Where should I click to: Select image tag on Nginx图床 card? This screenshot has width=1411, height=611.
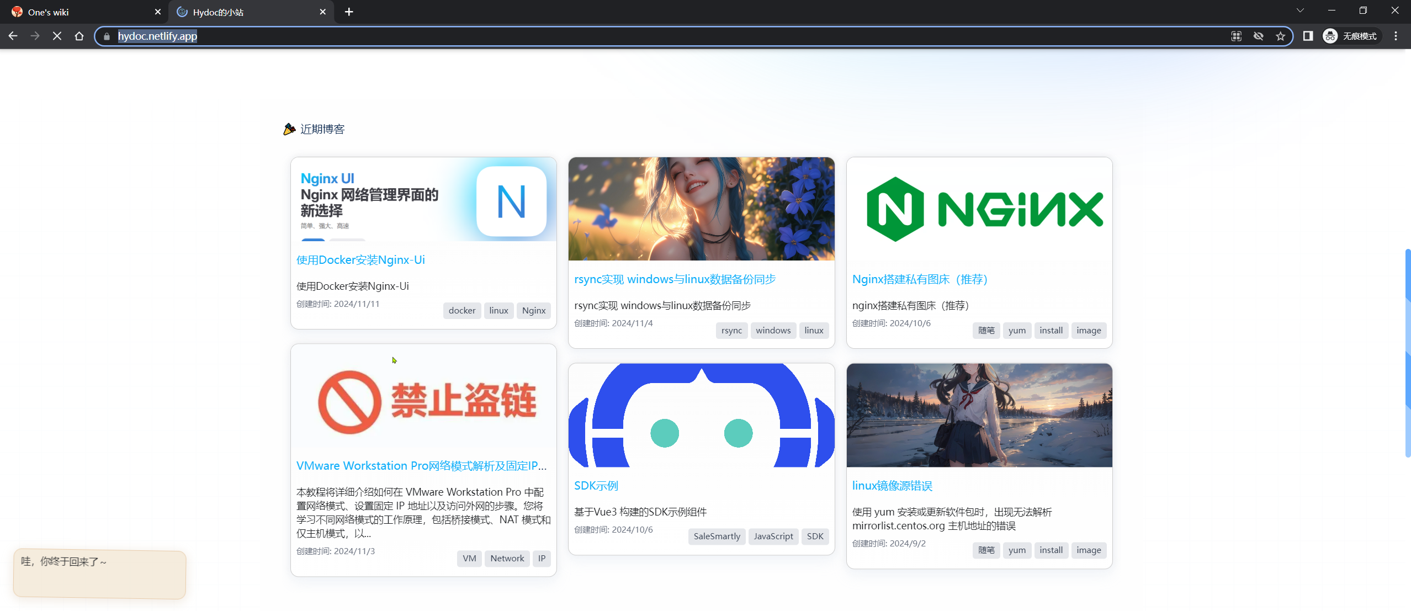1089,331
